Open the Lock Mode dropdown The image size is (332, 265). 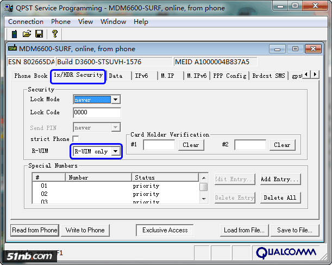(x=115, y=100)
